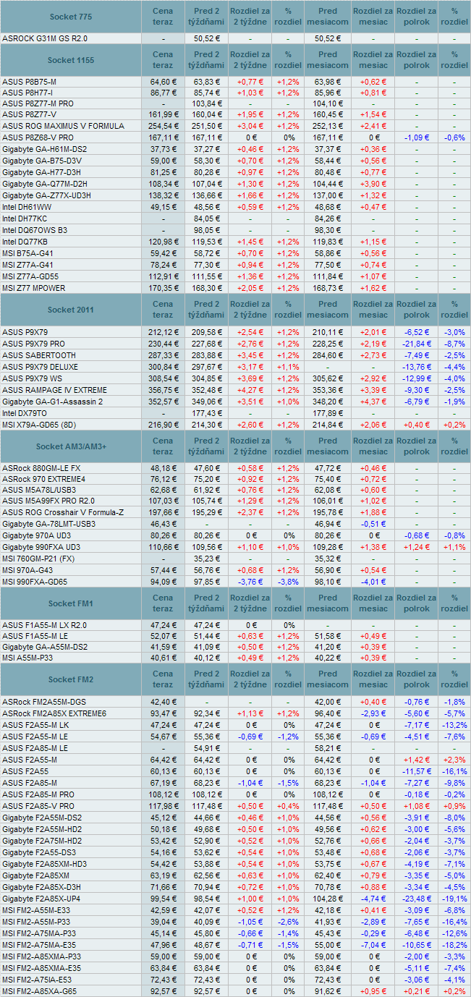
Task: Click the Socket 2011 section header
Action: click(x=71, y=310)
